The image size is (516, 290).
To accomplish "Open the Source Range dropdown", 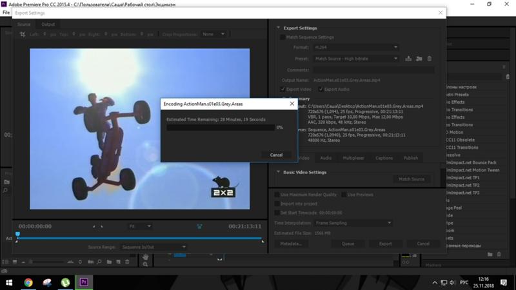I will click(154, 247).
